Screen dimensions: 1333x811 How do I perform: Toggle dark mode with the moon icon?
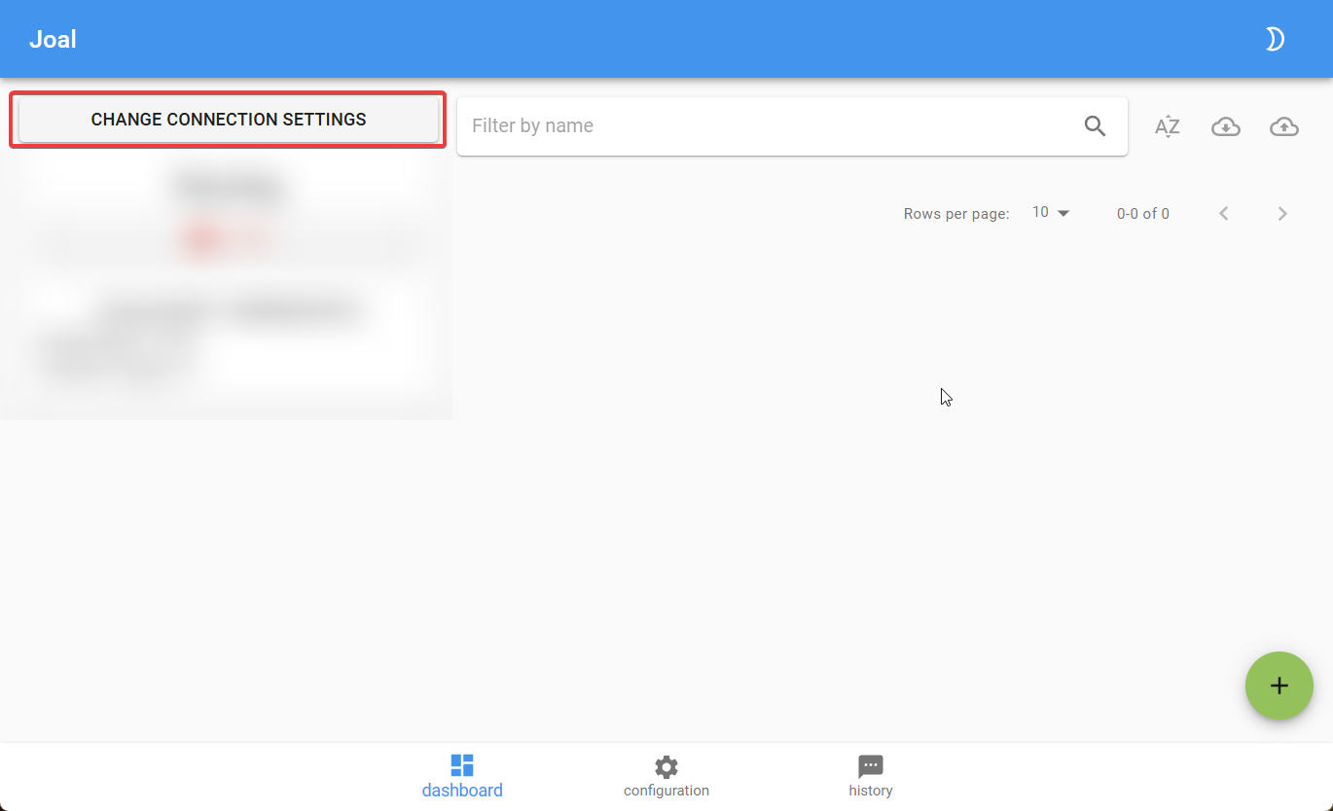(1275, 39)
